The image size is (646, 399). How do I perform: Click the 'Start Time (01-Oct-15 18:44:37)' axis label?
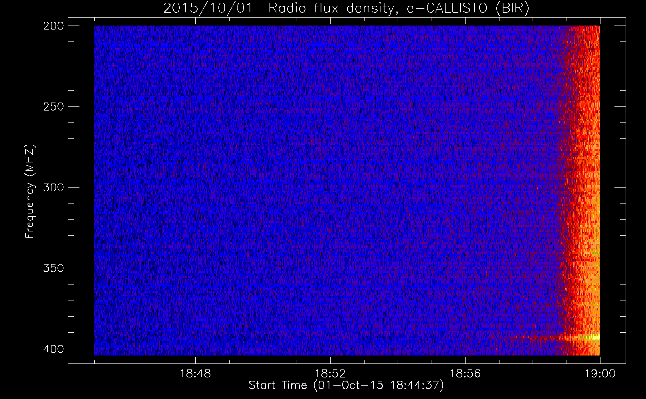346,385
